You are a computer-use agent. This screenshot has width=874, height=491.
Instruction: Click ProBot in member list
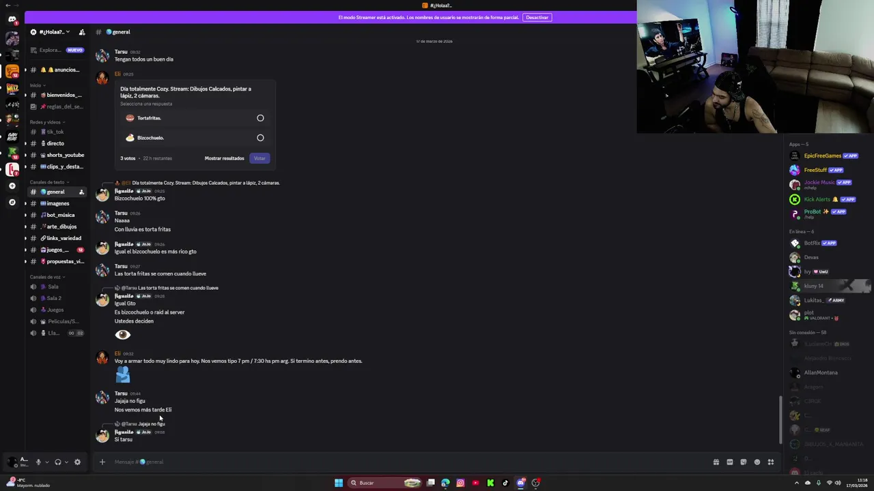point(829,213)
